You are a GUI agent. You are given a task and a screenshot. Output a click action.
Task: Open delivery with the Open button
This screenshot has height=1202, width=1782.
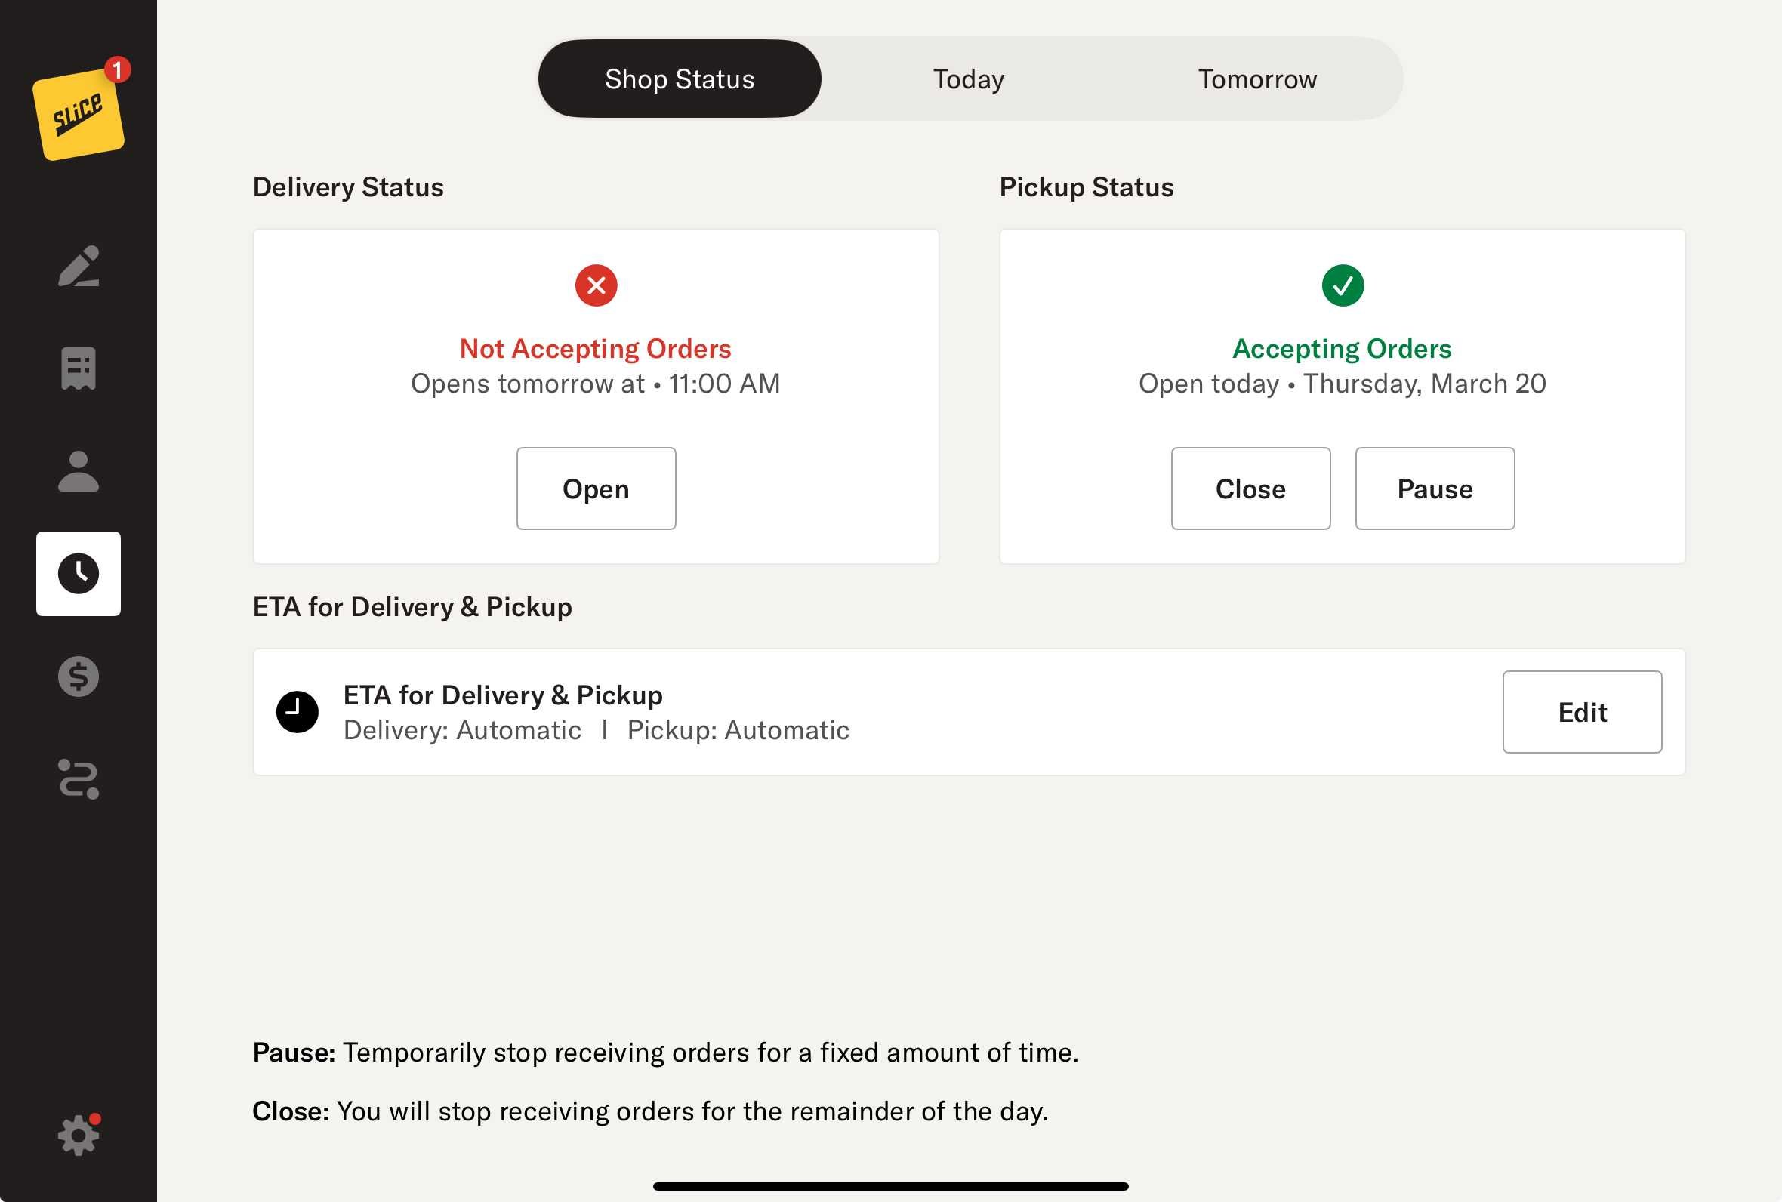pyautogui.click(x=597, y=489)
